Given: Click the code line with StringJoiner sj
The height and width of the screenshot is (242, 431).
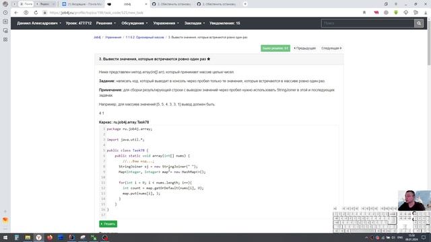Looking at the screenshot, I should point(158,167).
